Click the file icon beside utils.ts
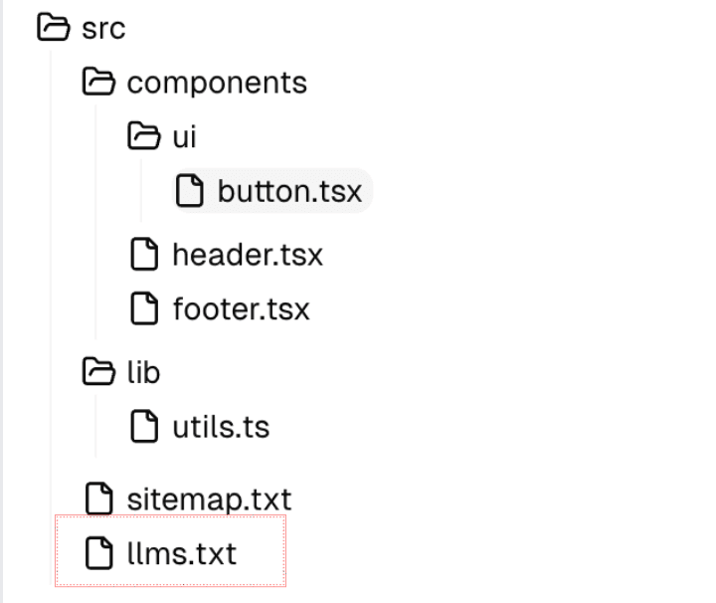716x603 pixels. pyautogui.click(x=145, y=427)
